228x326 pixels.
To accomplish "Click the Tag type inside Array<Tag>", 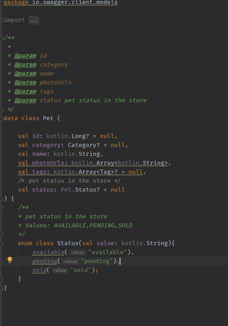I will [105, 172].
